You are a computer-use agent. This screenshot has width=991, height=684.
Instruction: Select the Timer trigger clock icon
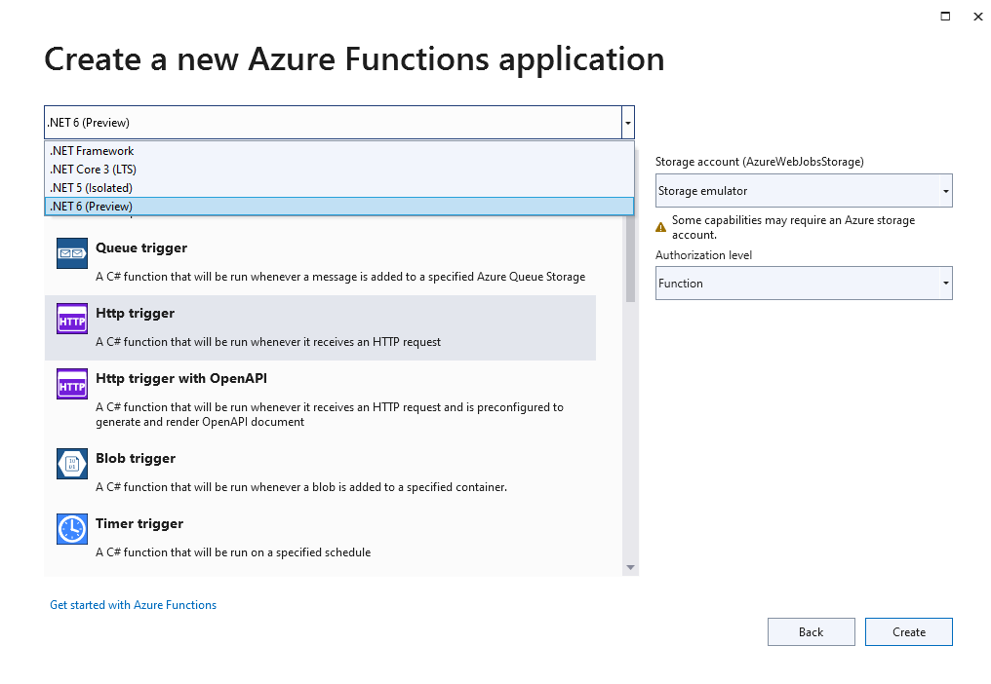click(71, 529)
